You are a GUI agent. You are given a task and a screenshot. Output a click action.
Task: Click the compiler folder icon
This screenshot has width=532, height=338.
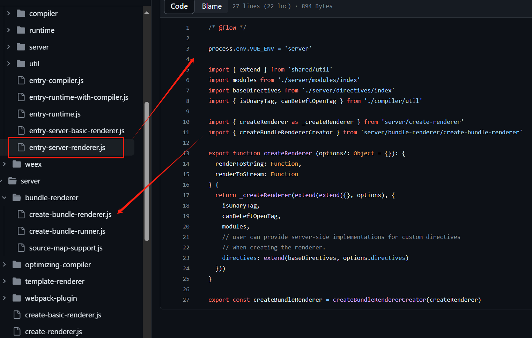(x=21, y=14)
